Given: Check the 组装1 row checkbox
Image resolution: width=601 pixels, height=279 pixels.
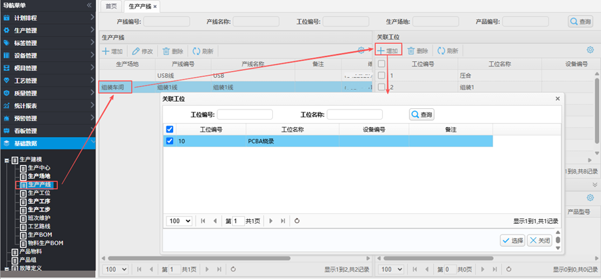Looking at the screenshot, I should coord(381,87).
